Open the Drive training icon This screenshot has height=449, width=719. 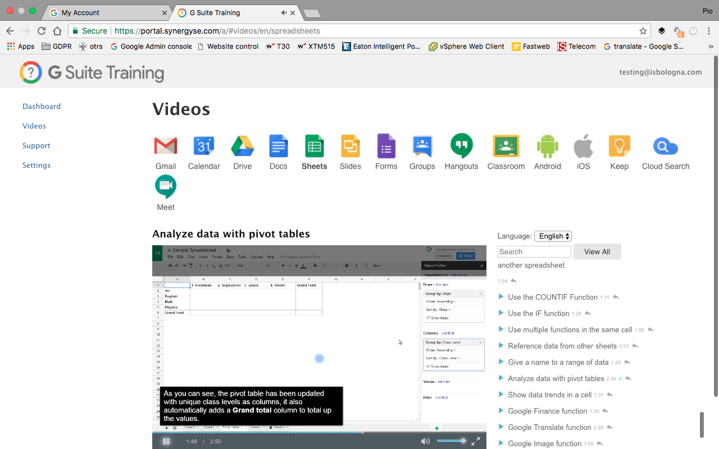pos(243,146)
